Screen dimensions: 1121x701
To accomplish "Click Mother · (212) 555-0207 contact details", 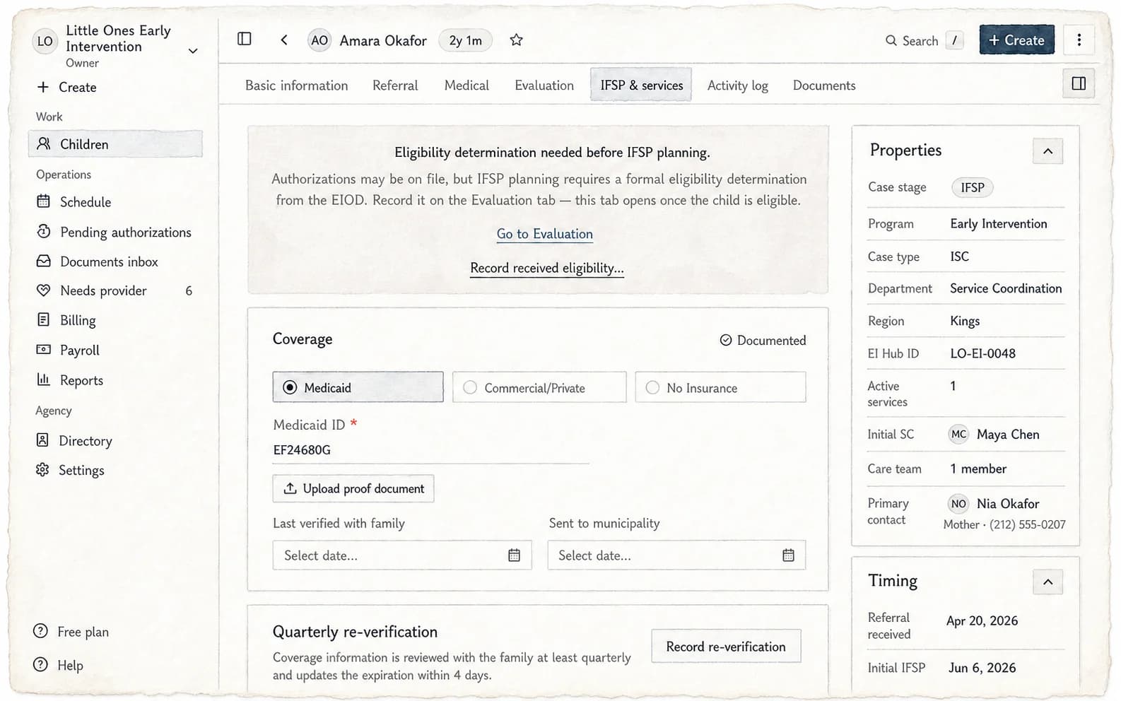I will [x=1004, y=524].
